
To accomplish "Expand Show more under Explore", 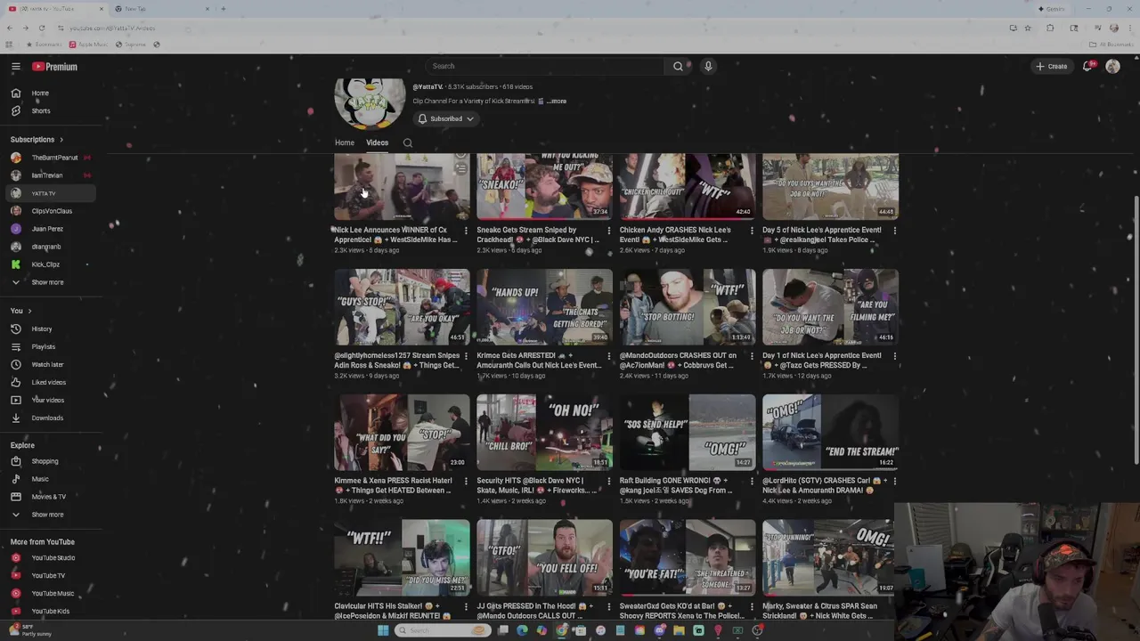I will [x=47, y=515].
